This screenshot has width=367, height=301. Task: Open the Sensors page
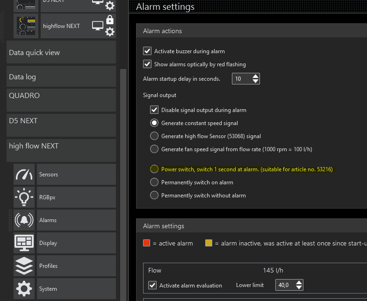point(76,175)
